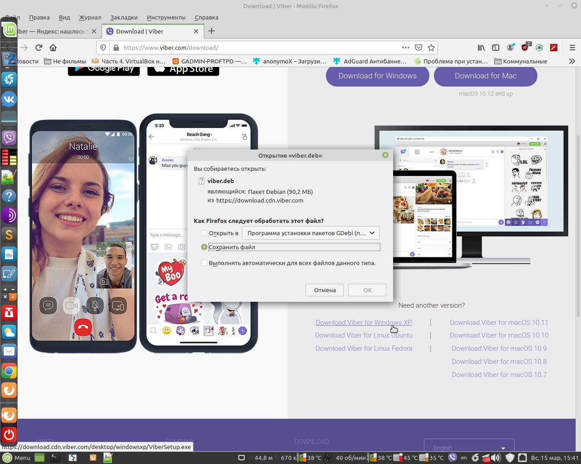Open uBlock Origin extension icon
The height and width of the screenshot is (464, 581).
pyautogui.click(x=526, y=47)
